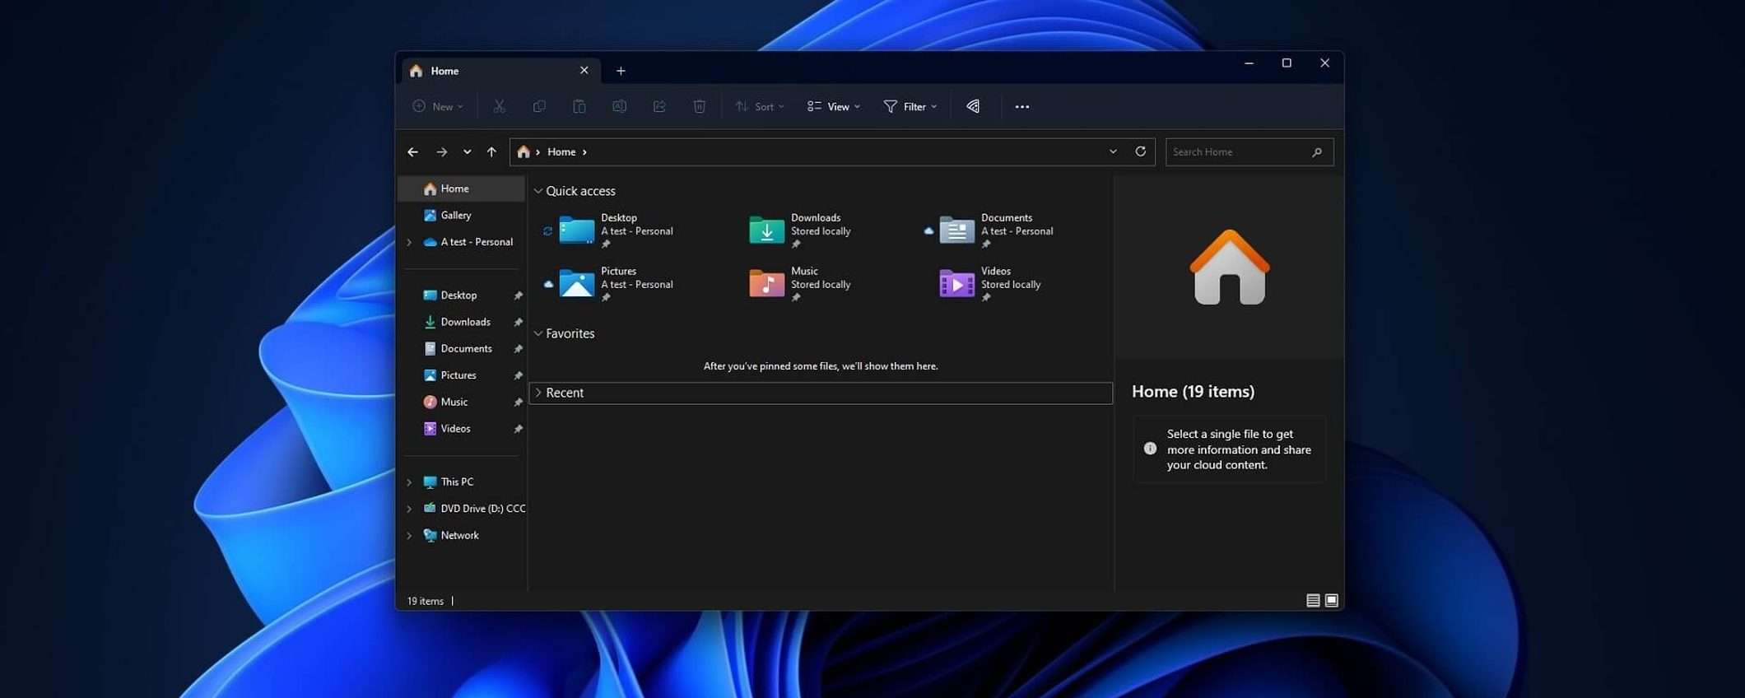Collapse the Quick access section

pos(538,191)
